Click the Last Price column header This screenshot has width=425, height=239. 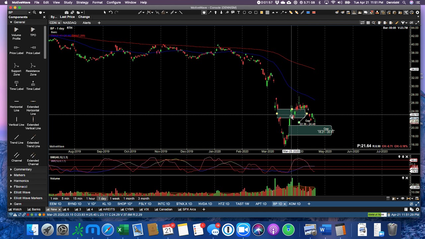click(67, 17)
